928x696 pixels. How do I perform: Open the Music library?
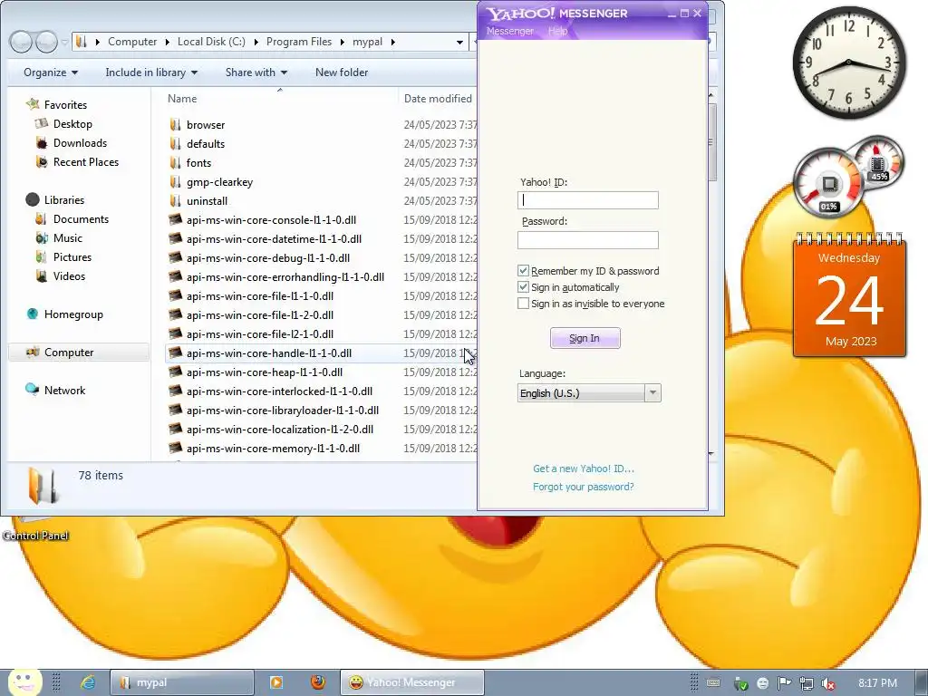pyautogui.click(x=67, y=238)
